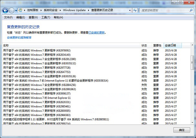This screenshot has height=138, width=196.
Task: Click the scrollbar up arrow
Action: 192,45
